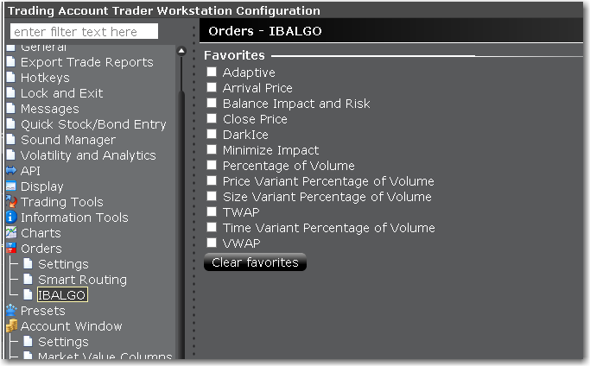Click the Display icon in configuration tree
This screenshot has width=590, height=366.
11,186
